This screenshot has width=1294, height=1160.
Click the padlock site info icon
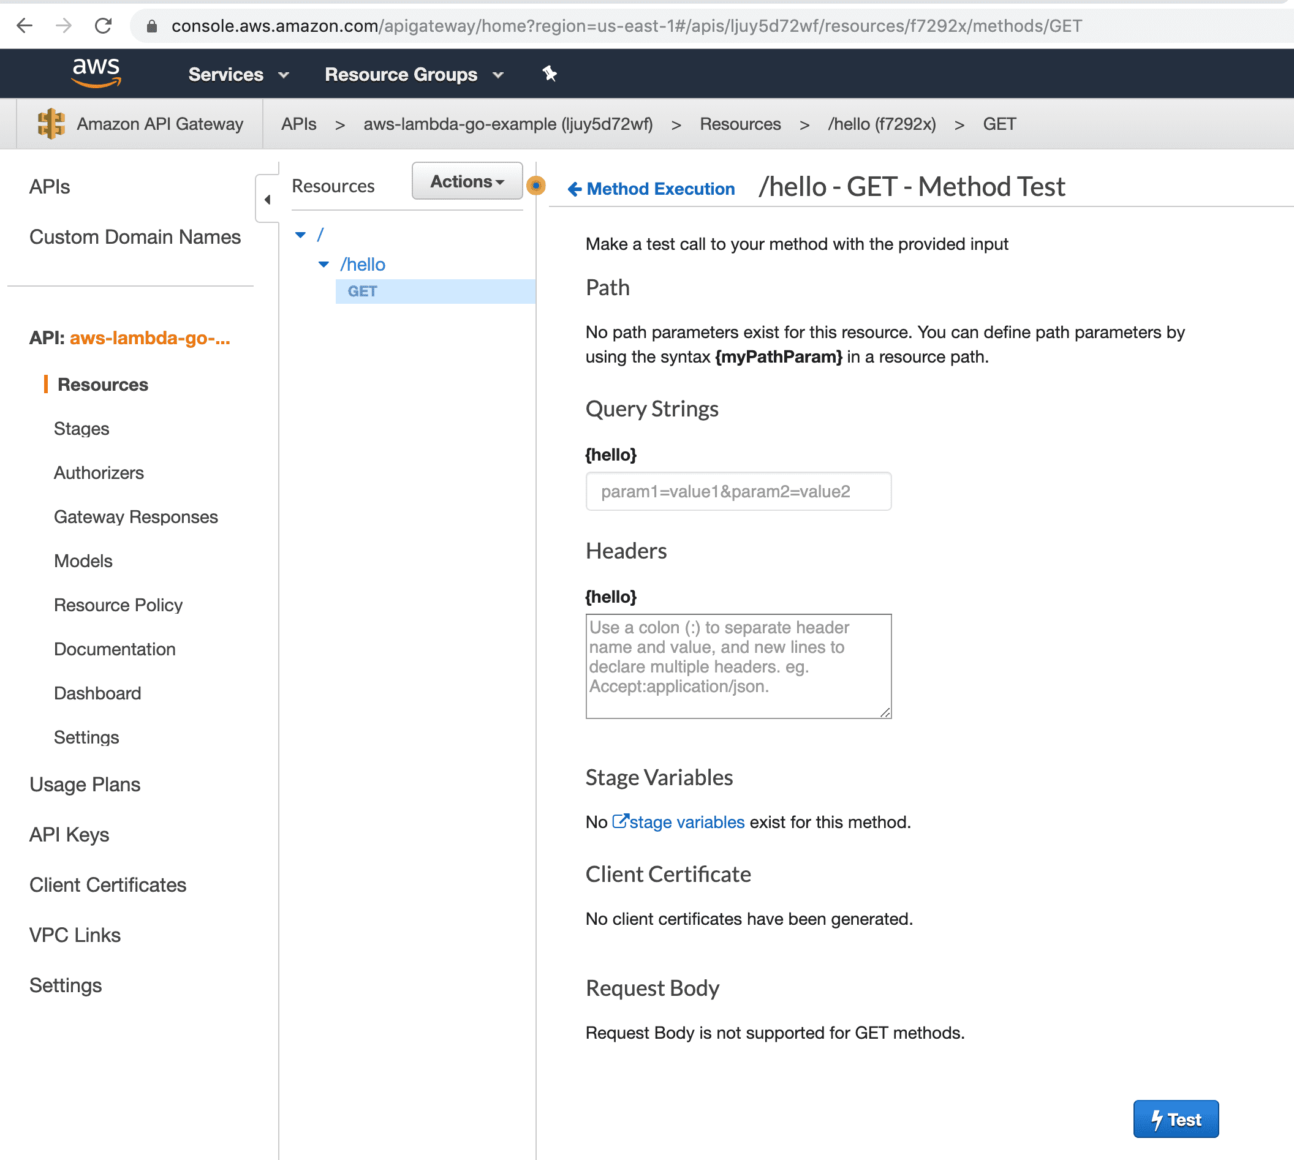click(152, 26)
